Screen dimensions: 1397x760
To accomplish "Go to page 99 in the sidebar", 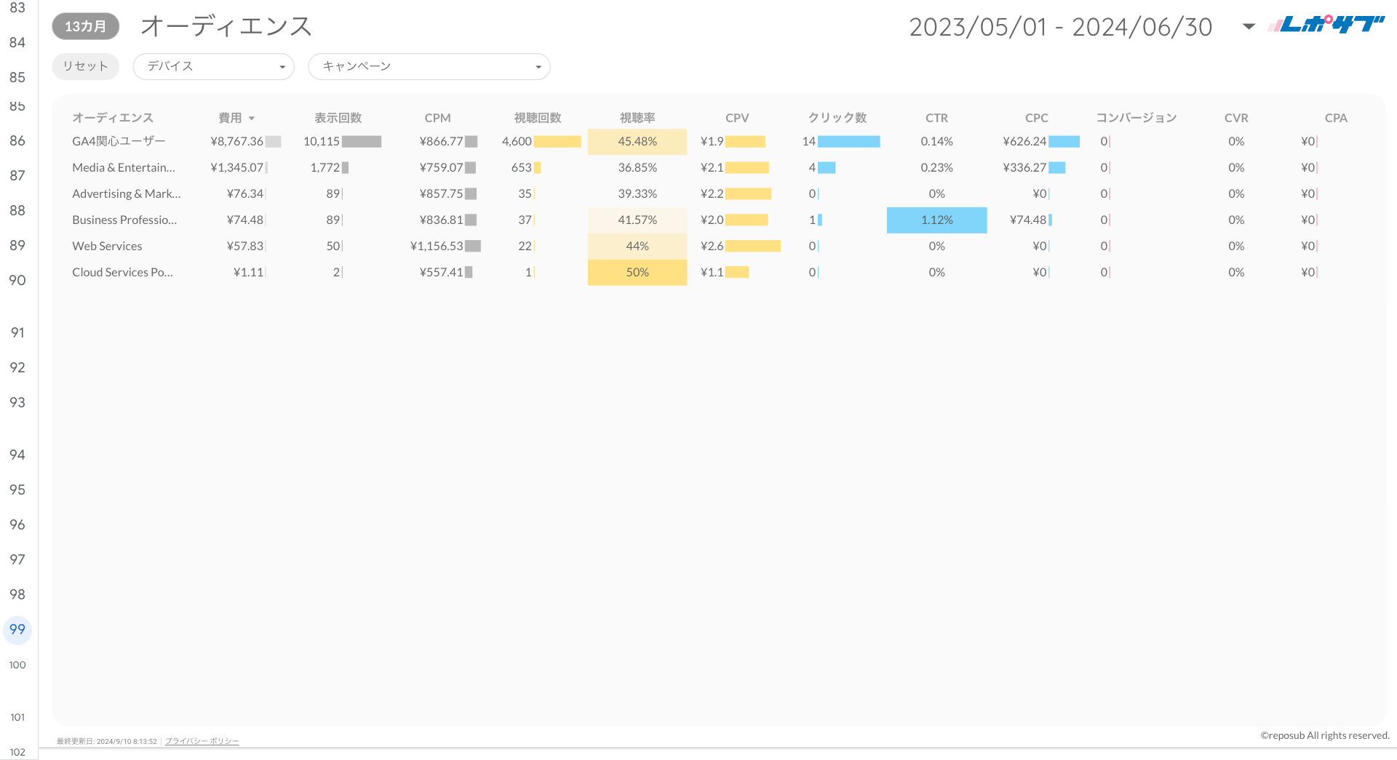I will coord(17,630).
